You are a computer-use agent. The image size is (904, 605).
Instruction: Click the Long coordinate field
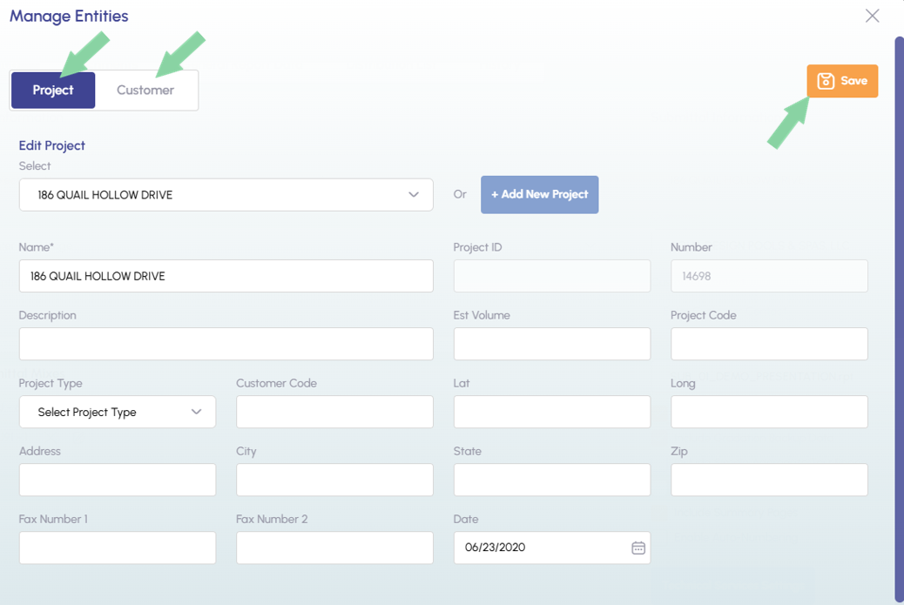[x=769, y=412]
